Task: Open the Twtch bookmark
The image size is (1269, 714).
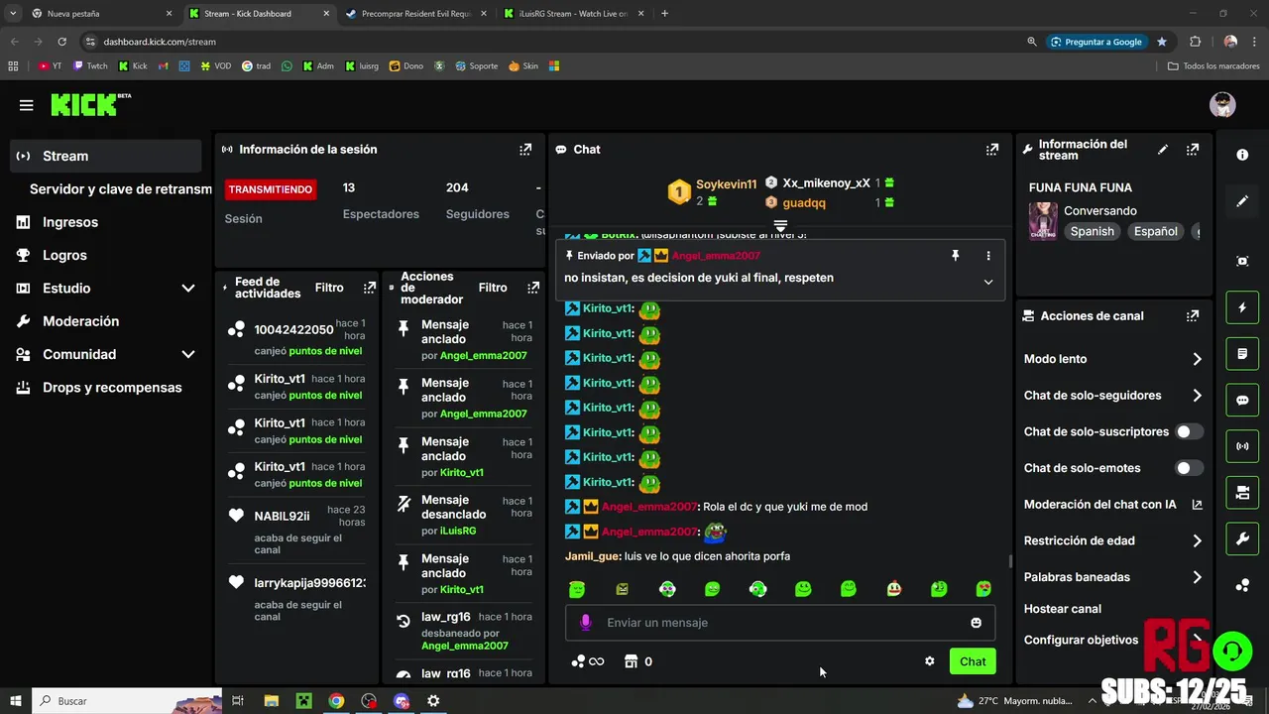Action: pos(90,66)
